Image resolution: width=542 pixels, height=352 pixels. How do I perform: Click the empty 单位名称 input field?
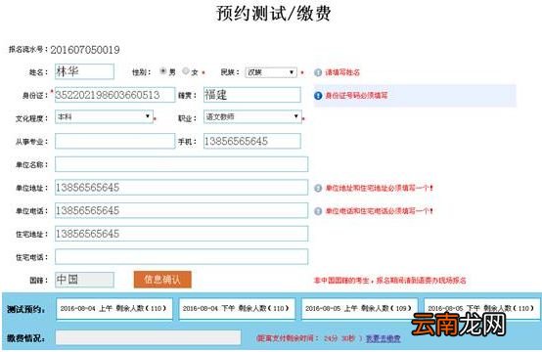(x=181, y=164)
